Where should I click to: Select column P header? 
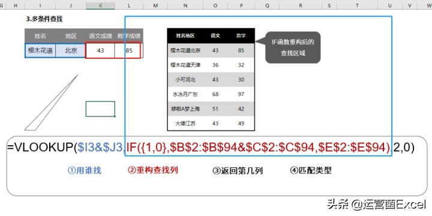pos(241,5)
